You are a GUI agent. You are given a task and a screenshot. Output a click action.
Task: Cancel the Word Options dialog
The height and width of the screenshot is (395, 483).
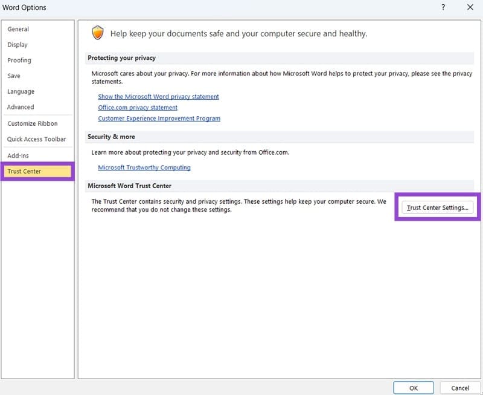pos(460,388)
